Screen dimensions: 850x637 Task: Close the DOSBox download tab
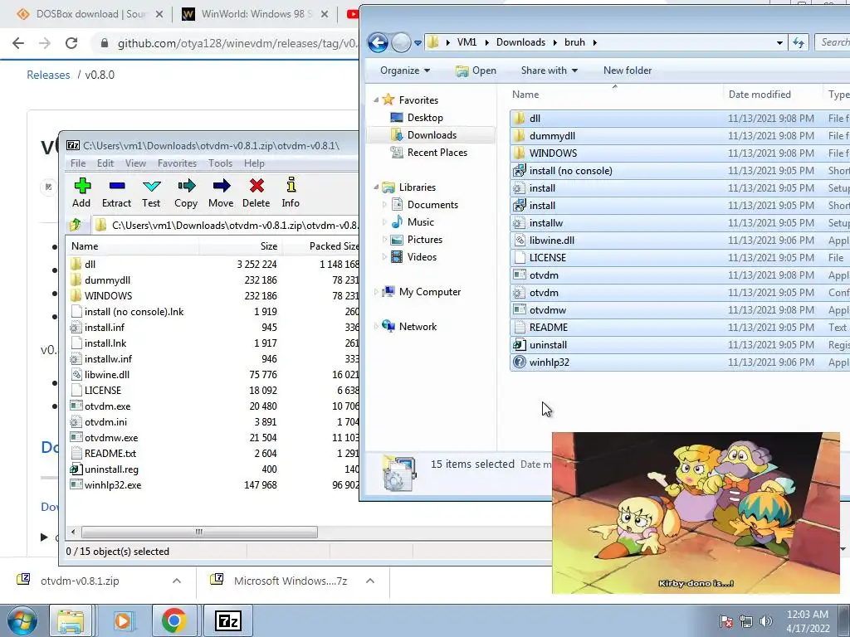(159, 14)
